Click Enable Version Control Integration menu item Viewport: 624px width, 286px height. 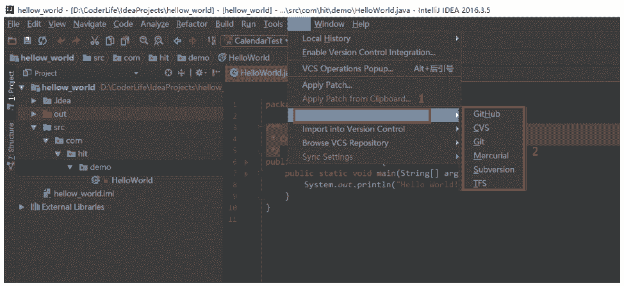click(x=368, y=52)
